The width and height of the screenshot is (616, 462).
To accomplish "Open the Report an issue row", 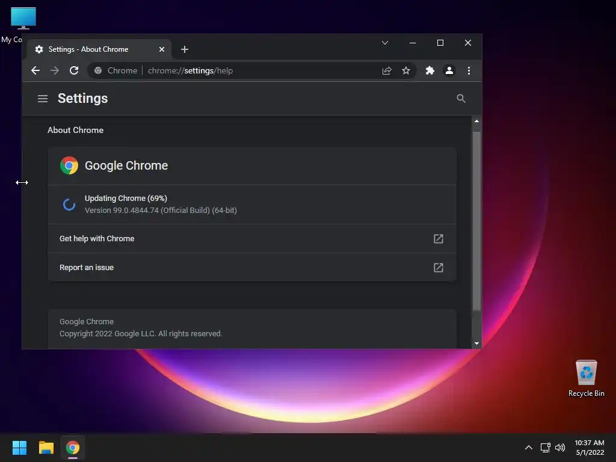I will click(252, 268).
